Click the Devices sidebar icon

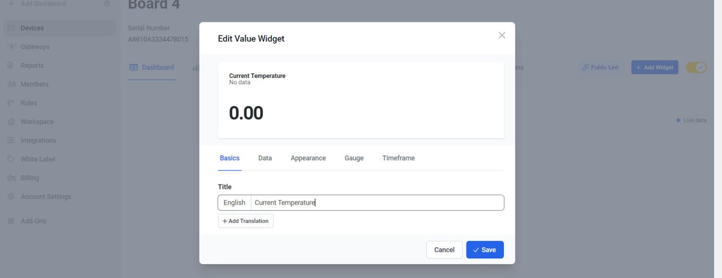click(x=10, y=28)
